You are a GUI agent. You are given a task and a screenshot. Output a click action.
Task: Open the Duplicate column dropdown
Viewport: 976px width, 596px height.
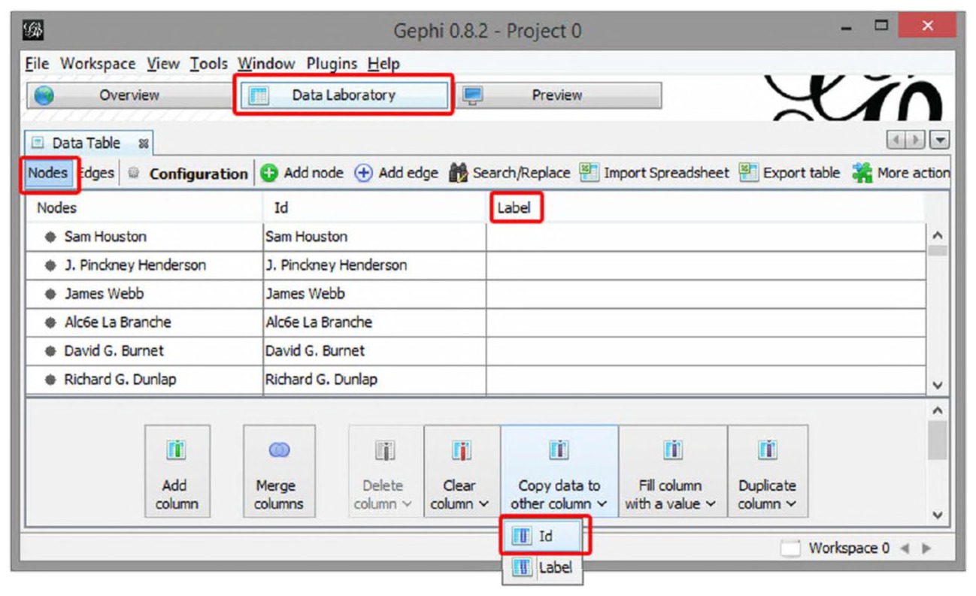(x=767, y=471)
